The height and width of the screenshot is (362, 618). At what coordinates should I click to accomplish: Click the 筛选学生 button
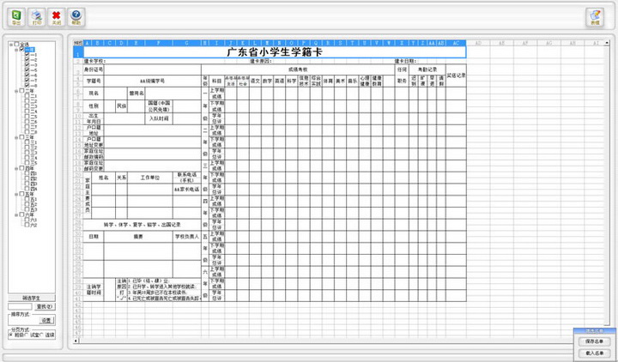tap(33, 296)
